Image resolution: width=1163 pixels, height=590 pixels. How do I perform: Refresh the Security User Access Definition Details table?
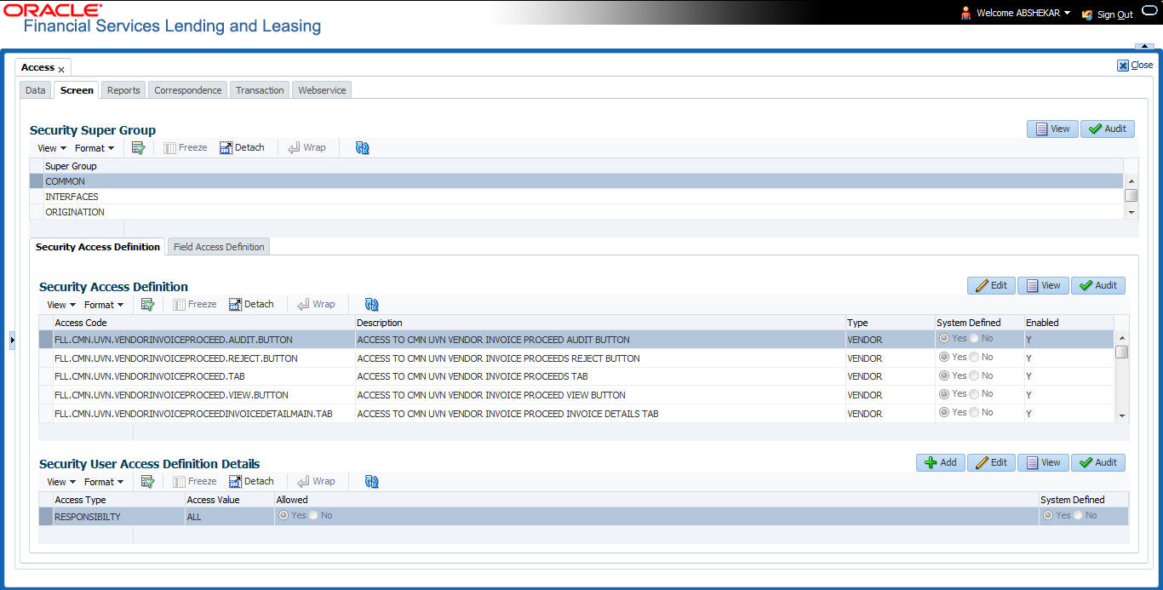point(371,482)
